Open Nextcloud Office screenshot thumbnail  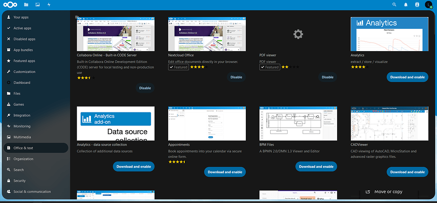click(207, 34)
